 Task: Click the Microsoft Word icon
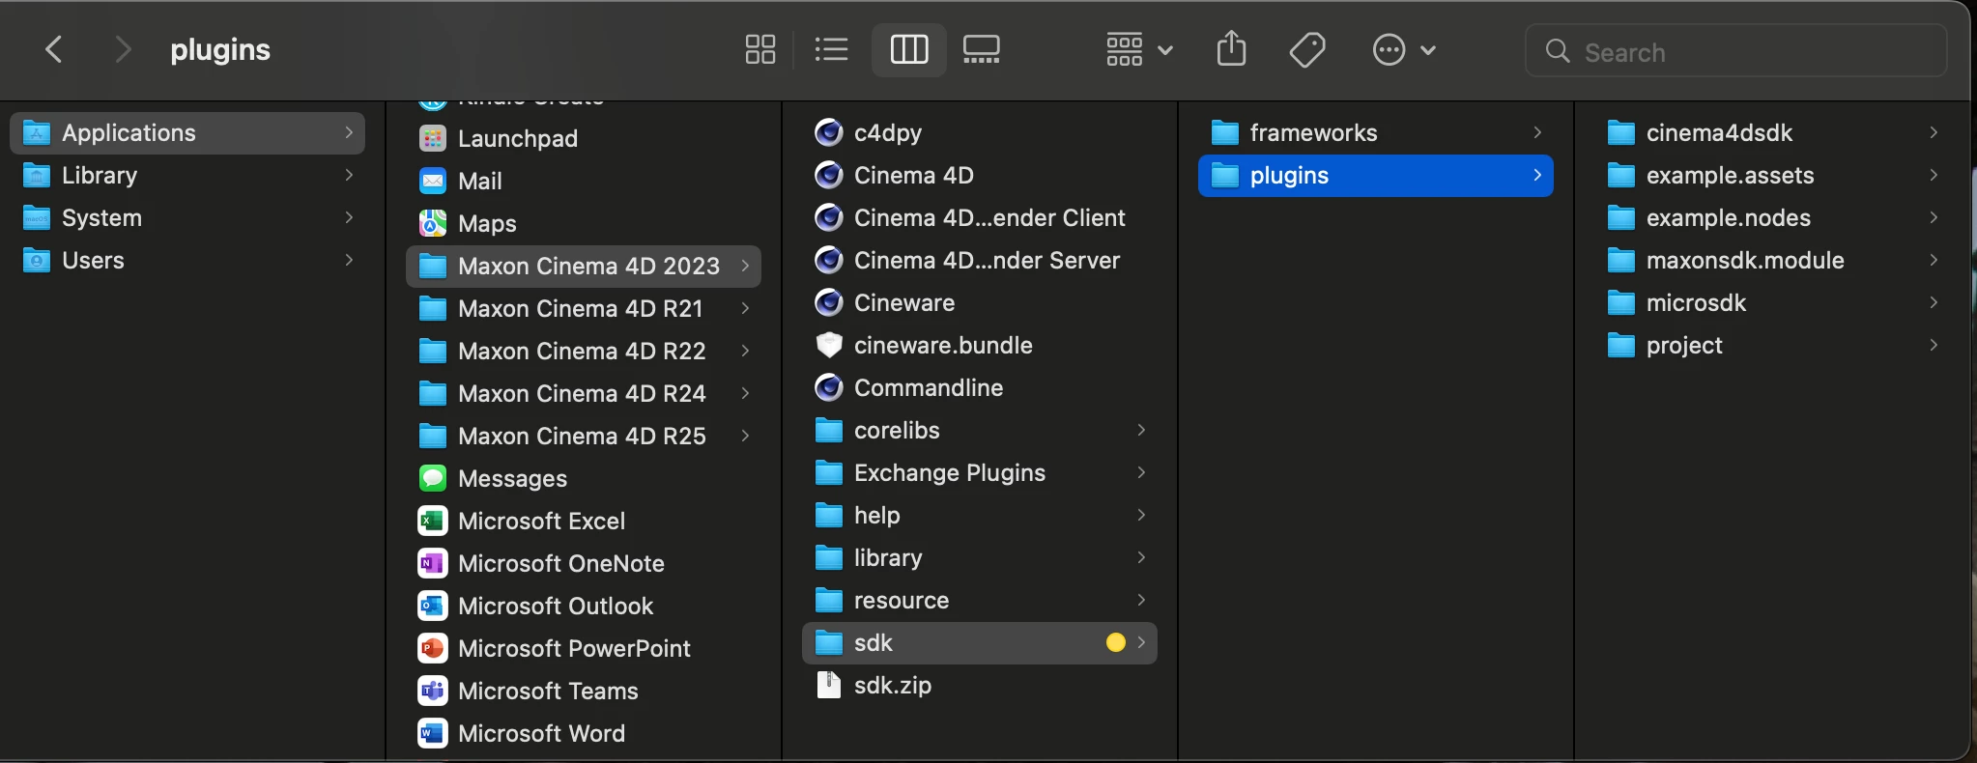point(433,733)
